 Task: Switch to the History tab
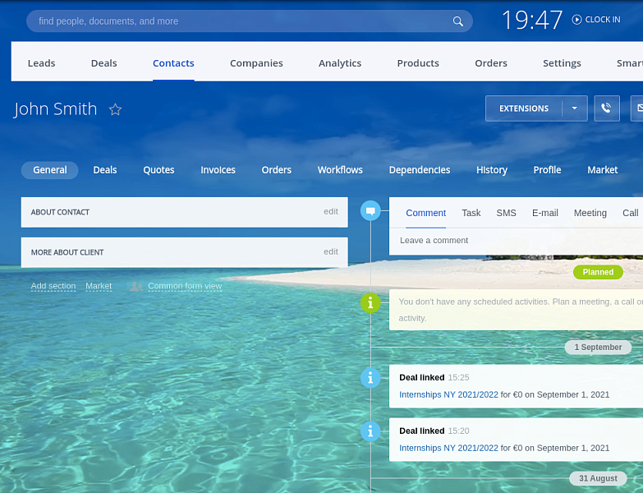pyautogui.click(x=491, y=170)
